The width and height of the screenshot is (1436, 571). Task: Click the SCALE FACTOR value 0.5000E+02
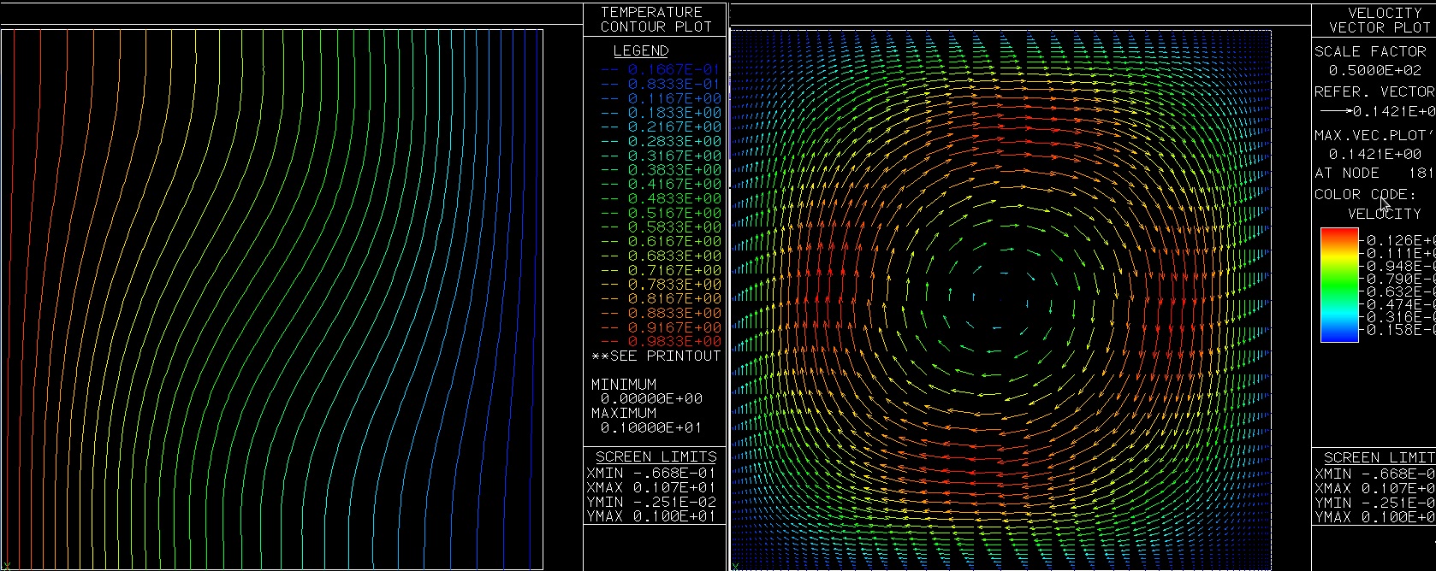[x=1374, y=70]
